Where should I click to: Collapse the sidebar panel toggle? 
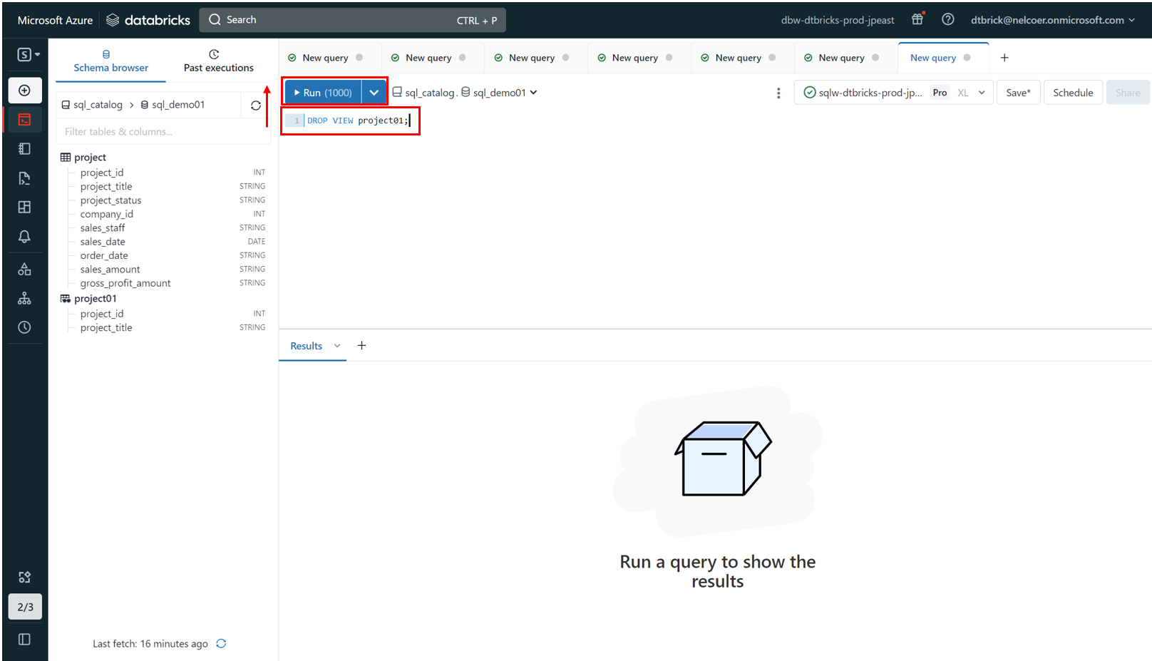24,639
